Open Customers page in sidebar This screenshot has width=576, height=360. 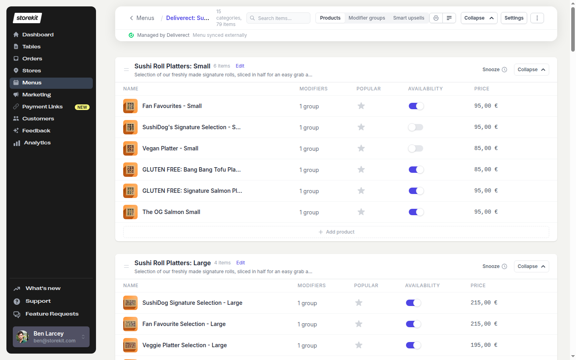(x=51, y=118)
